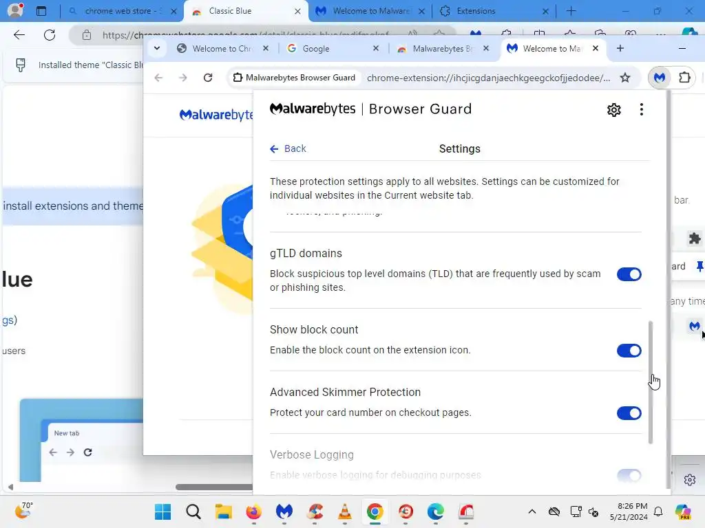
Task: Click the Edge back arrow
Action: (x=19, y=35)
